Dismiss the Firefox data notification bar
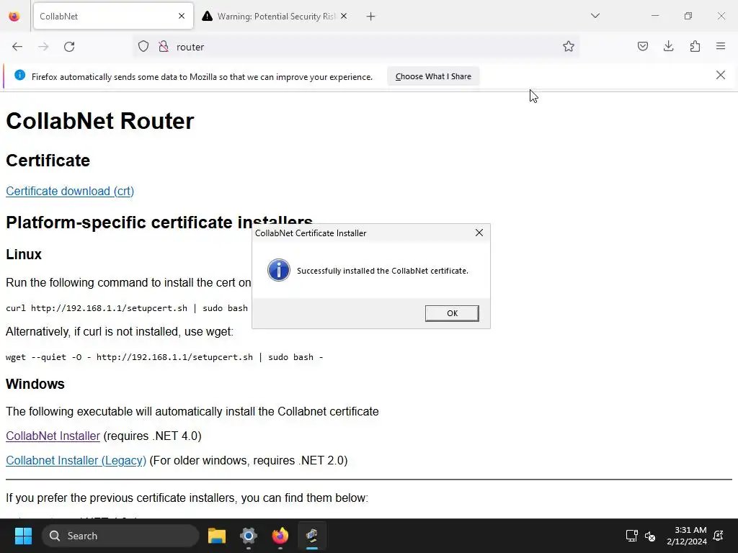 pyautogui.click(x=721, y=75)
